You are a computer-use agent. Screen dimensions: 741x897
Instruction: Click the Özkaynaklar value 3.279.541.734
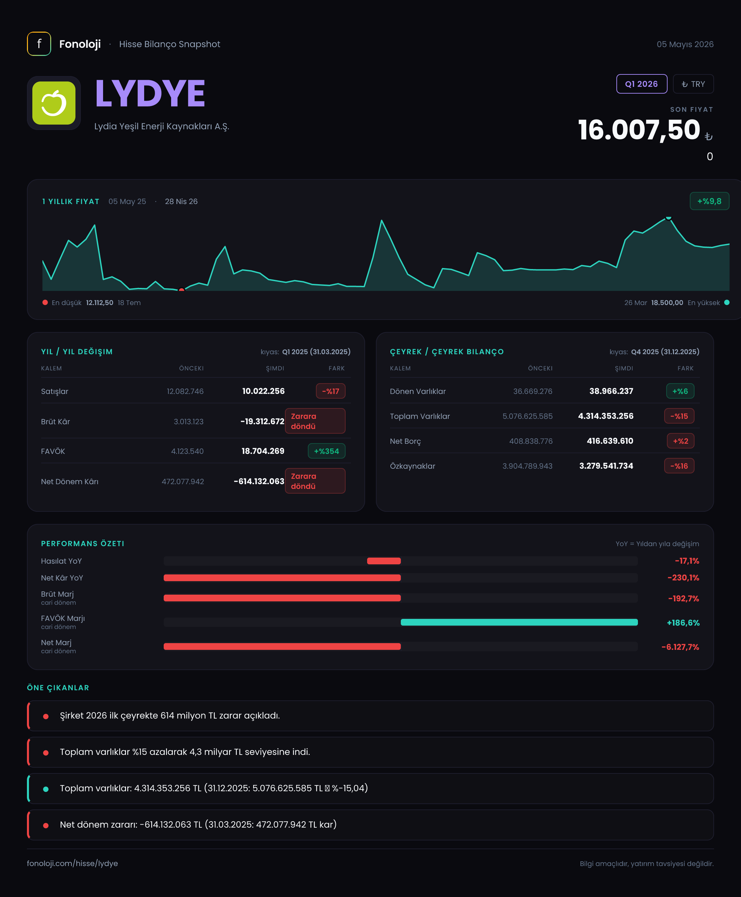606,466
